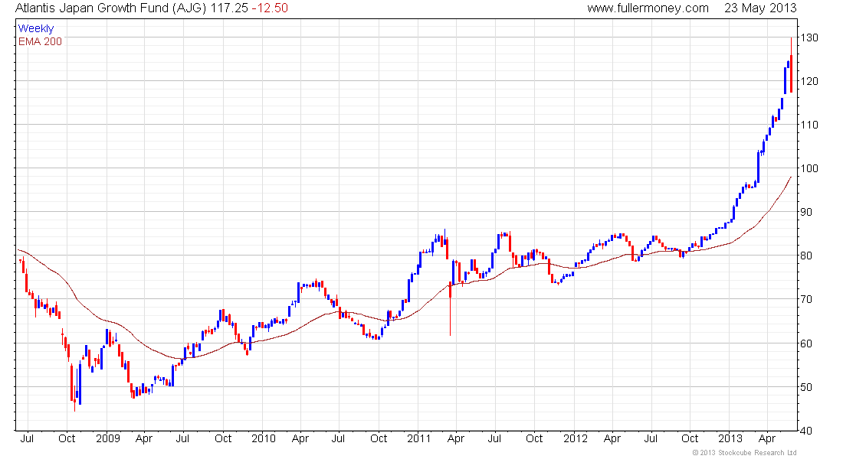Select the blue "Weekly" legend label
Viewport: 843px width, 459px height.
coord(36,28)
